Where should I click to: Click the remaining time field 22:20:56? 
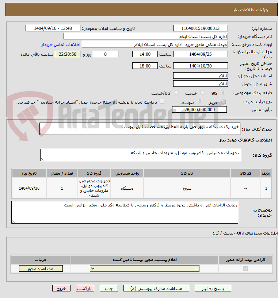tap(68, 54)
